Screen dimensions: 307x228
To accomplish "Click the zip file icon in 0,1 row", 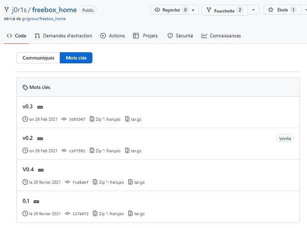I will (95, 213).
